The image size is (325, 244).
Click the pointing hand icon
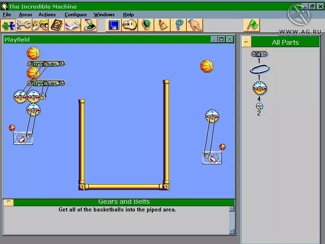point(195,25)
